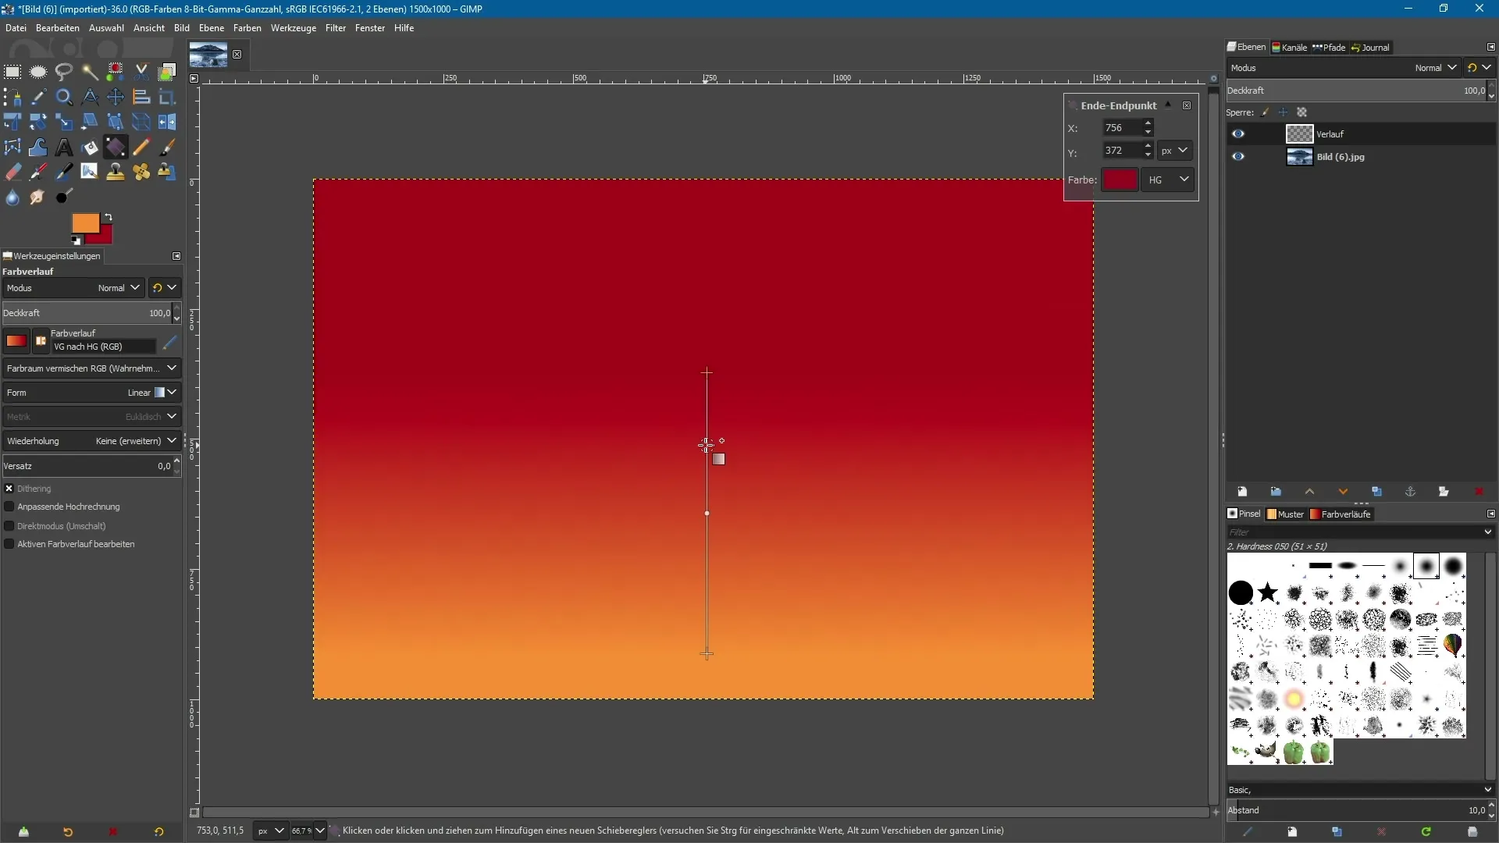
Task: Select the Eraser tool
Action: (12, 173)
